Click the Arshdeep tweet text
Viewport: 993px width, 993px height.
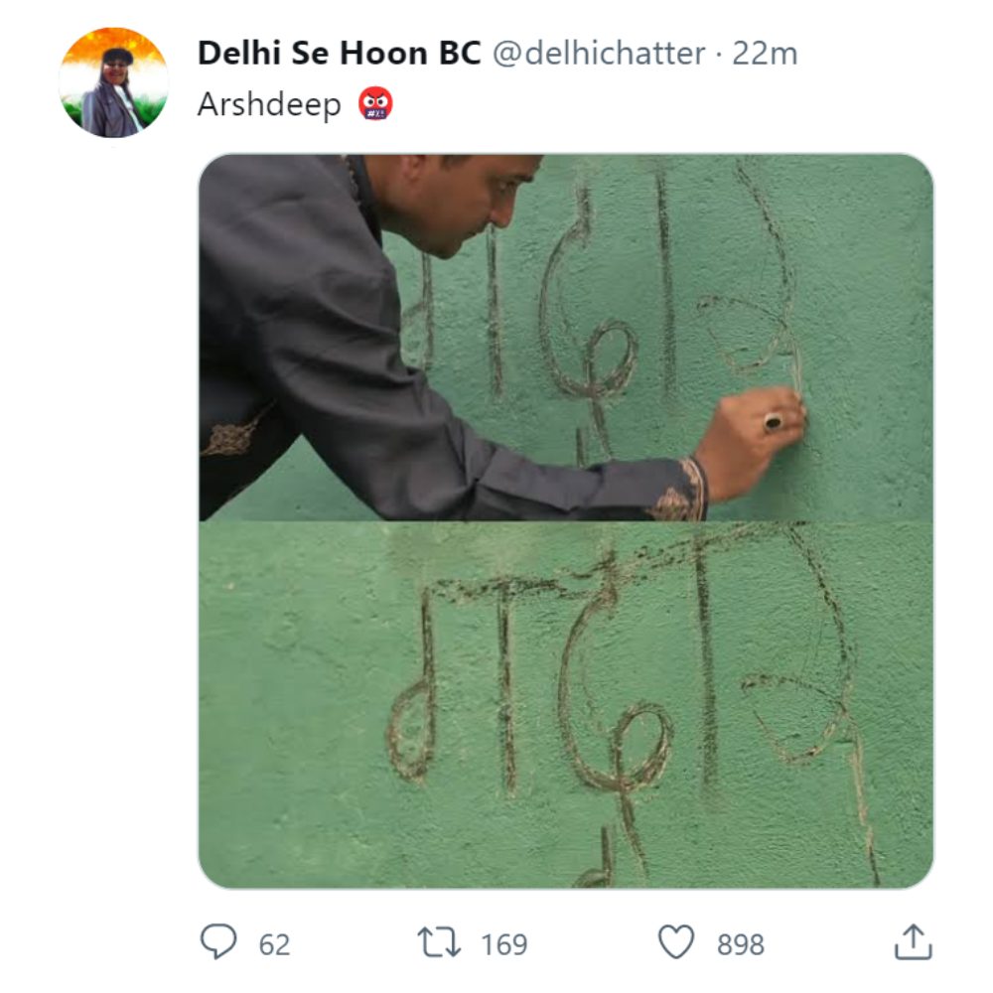pos(269,105)
